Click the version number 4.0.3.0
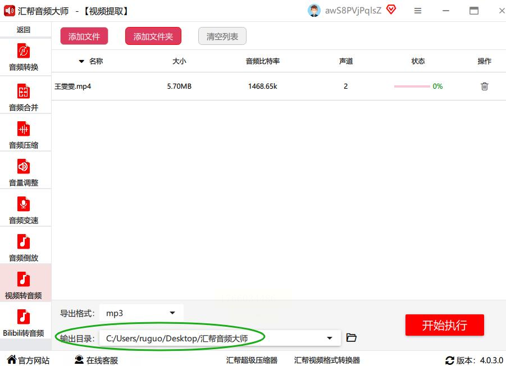Screen dimensions: 506x366 click(x=491, y=360)
